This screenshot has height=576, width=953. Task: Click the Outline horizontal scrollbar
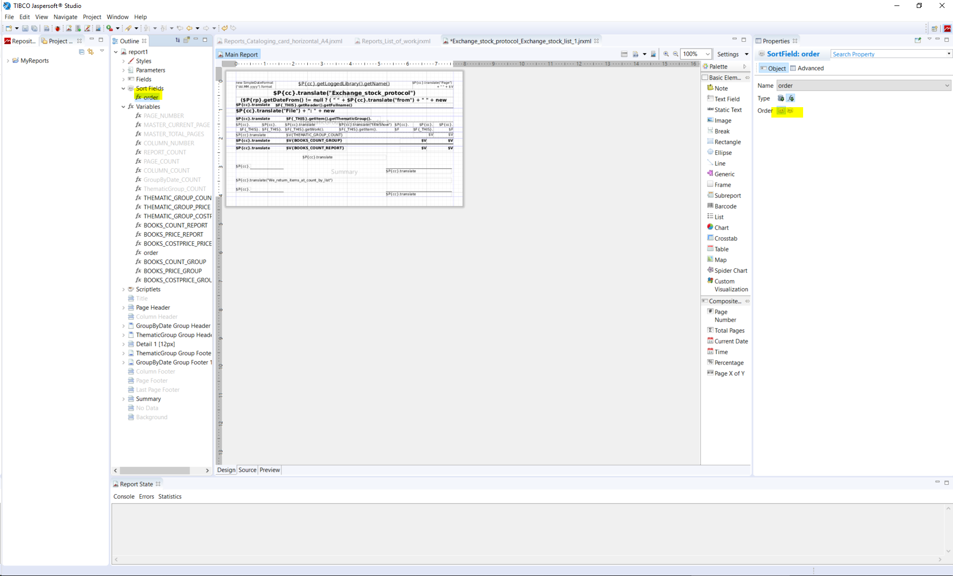click(154, 470)
